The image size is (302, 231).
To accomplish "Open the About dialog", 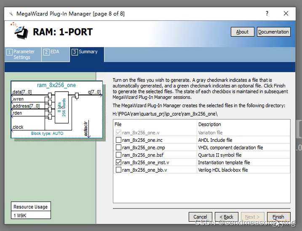I will (x=243, y=32).
